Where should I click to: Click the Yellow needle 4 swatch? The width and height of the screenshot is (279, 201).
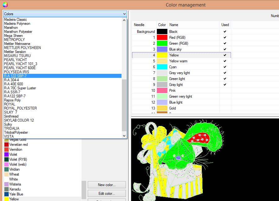click(x=162, y=55)
